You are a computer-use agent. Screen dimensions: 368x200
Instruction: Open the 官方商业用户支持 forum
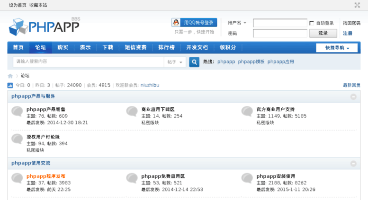pyautogui.click(x=276, y=109)
